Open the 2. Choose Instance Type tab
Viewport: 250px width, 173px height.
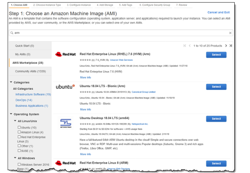[47, 5]
